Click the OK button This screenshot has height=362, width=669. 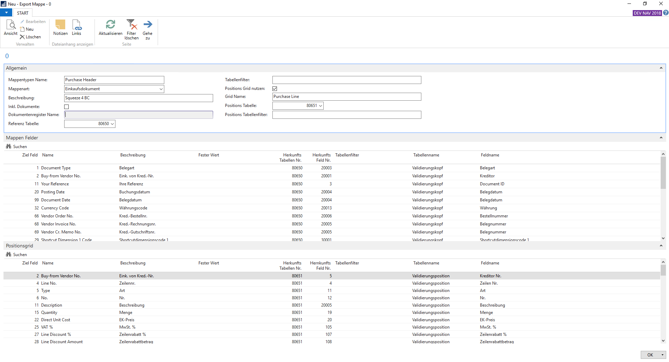click(650, 355)
